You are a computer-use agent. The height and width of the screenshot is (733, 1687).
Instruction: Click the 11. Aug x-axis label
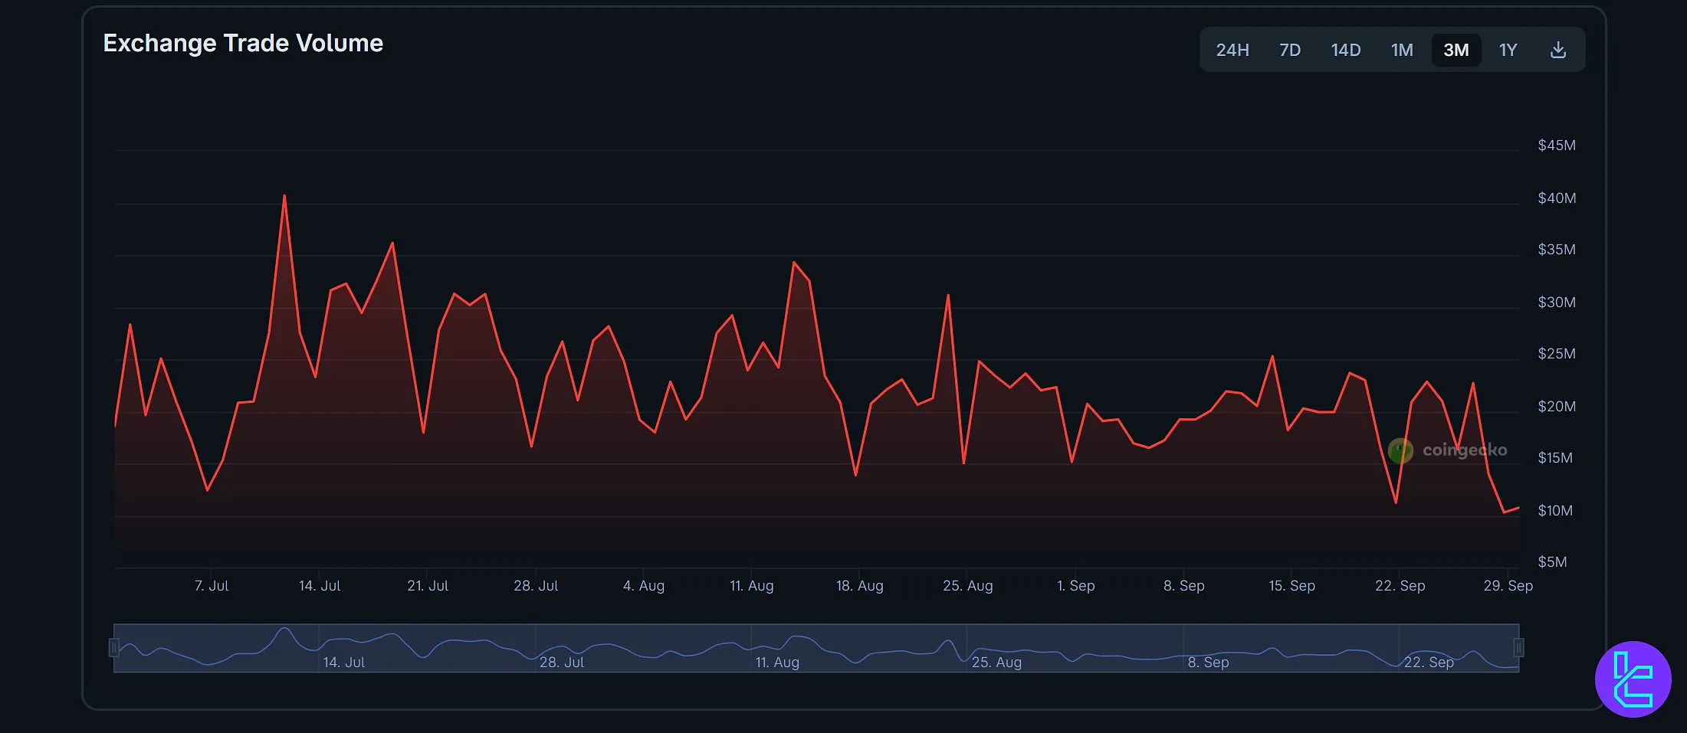point(751,586)
